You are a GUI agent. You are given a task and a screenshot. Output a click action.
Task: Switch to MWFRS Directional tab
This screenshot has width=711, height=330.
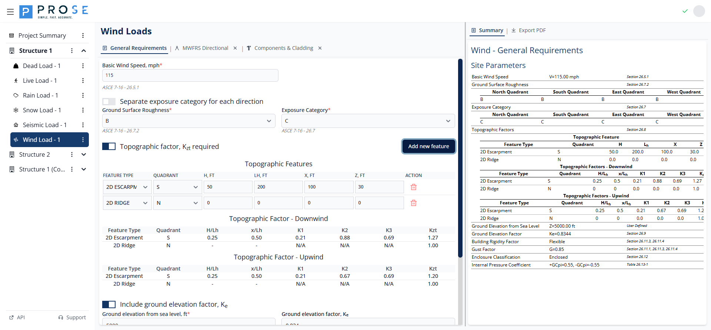[205, 48]
